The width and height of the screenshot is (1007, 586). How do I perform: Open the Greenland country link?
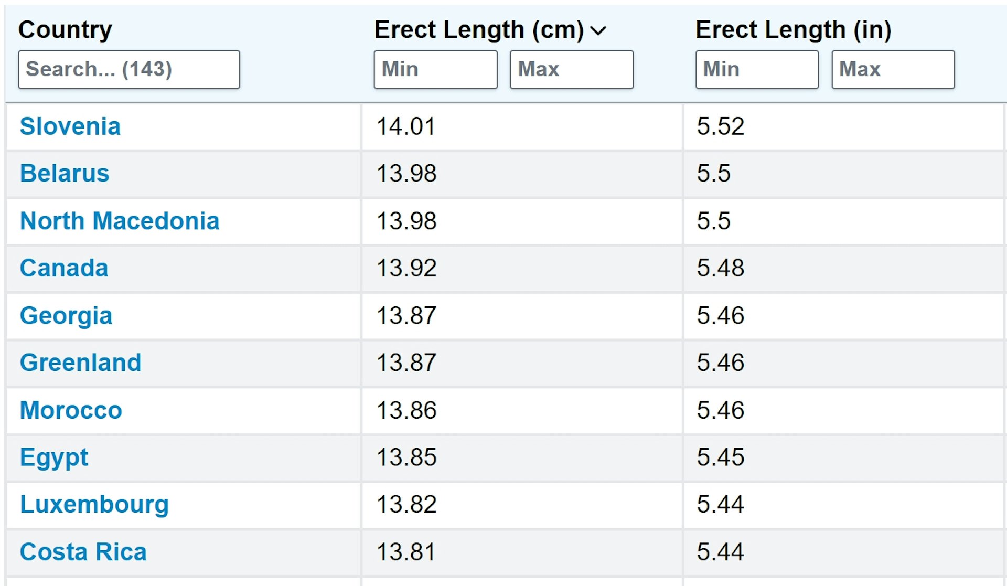tap(80, 363)
